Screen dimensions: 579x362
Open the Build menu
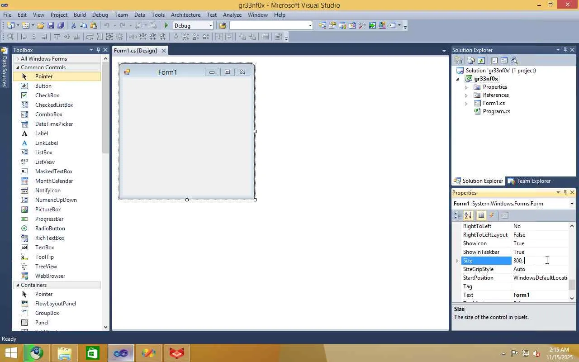pyautogui.click(x=80, y=15)
